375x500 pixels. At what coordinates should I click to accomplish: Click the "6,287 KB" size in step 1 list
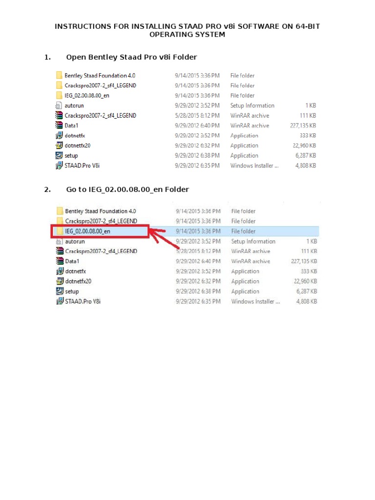[x=306, y=156]
